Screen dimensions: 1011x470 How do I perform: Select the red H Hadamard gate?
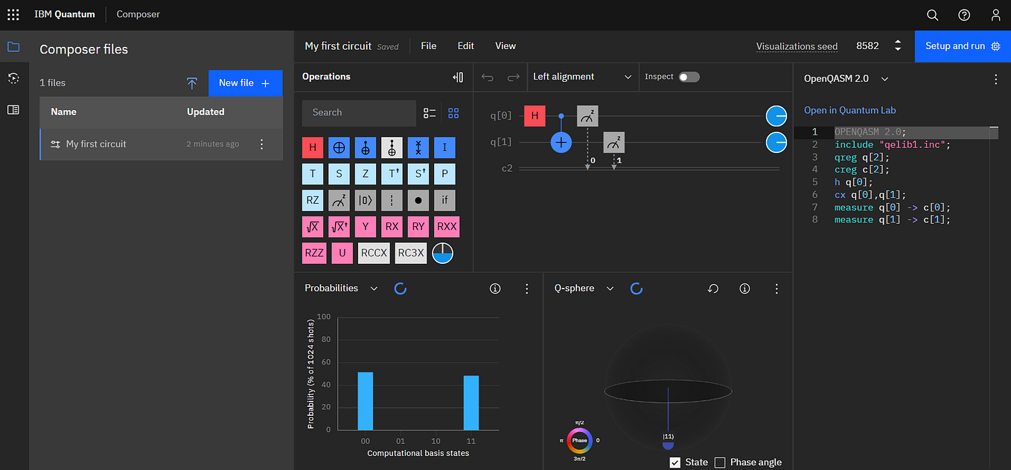tap(313, 147)
